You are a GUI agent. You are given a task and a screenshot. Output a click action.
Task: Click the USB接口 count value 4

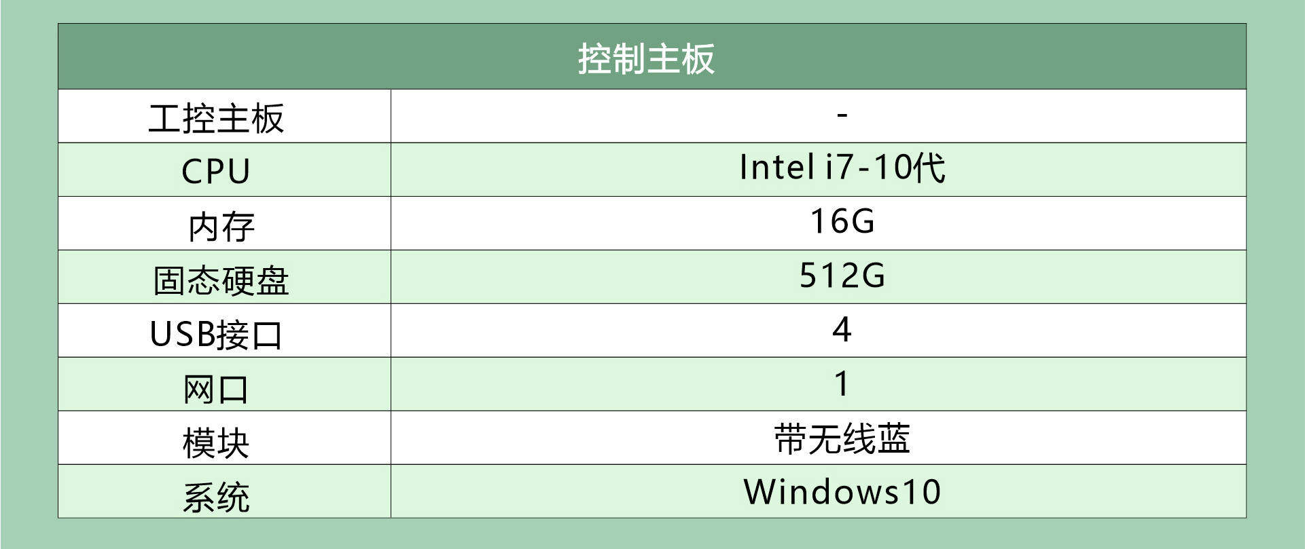(x=842, y=330)
